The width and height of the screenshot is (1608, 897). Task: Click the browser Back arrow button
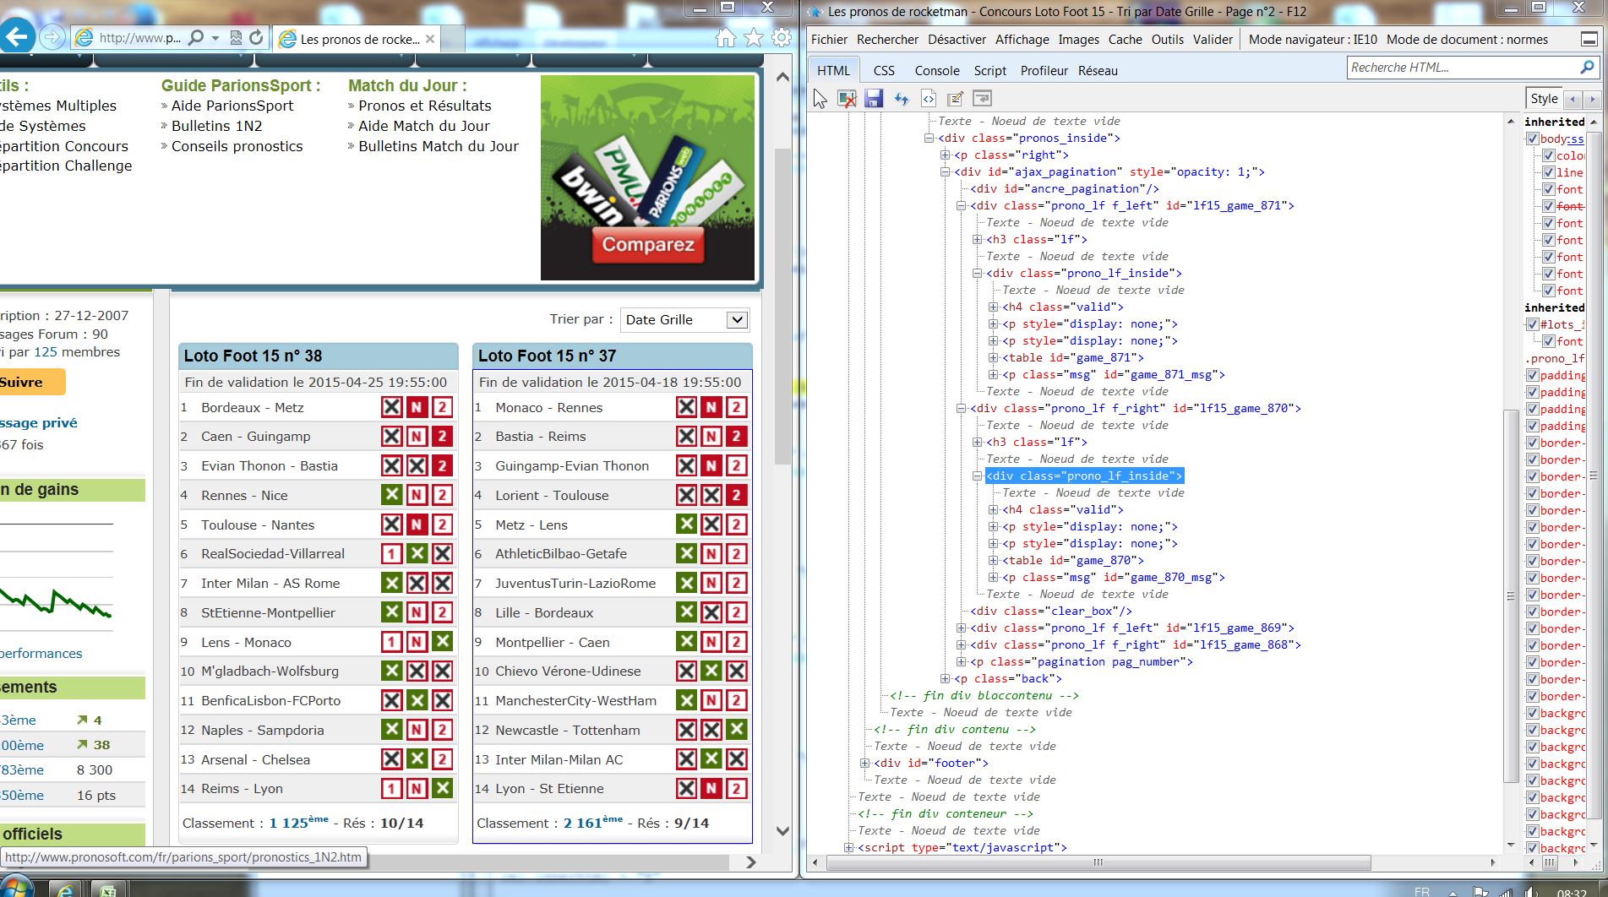click(x=18, y=36)
